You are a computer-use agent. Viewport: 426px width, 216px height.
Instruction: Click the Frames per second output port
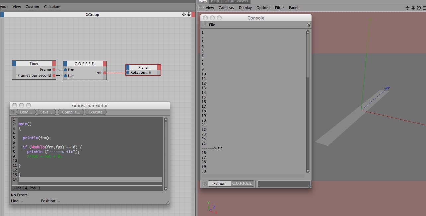[x=54, y=76]
